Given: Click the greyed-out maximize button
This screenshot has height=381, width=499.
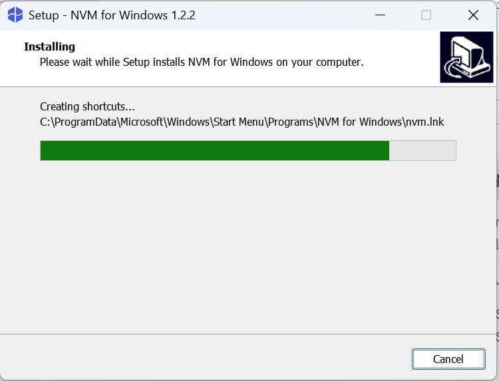Looking at the screenshot, I should click(426, 15).
